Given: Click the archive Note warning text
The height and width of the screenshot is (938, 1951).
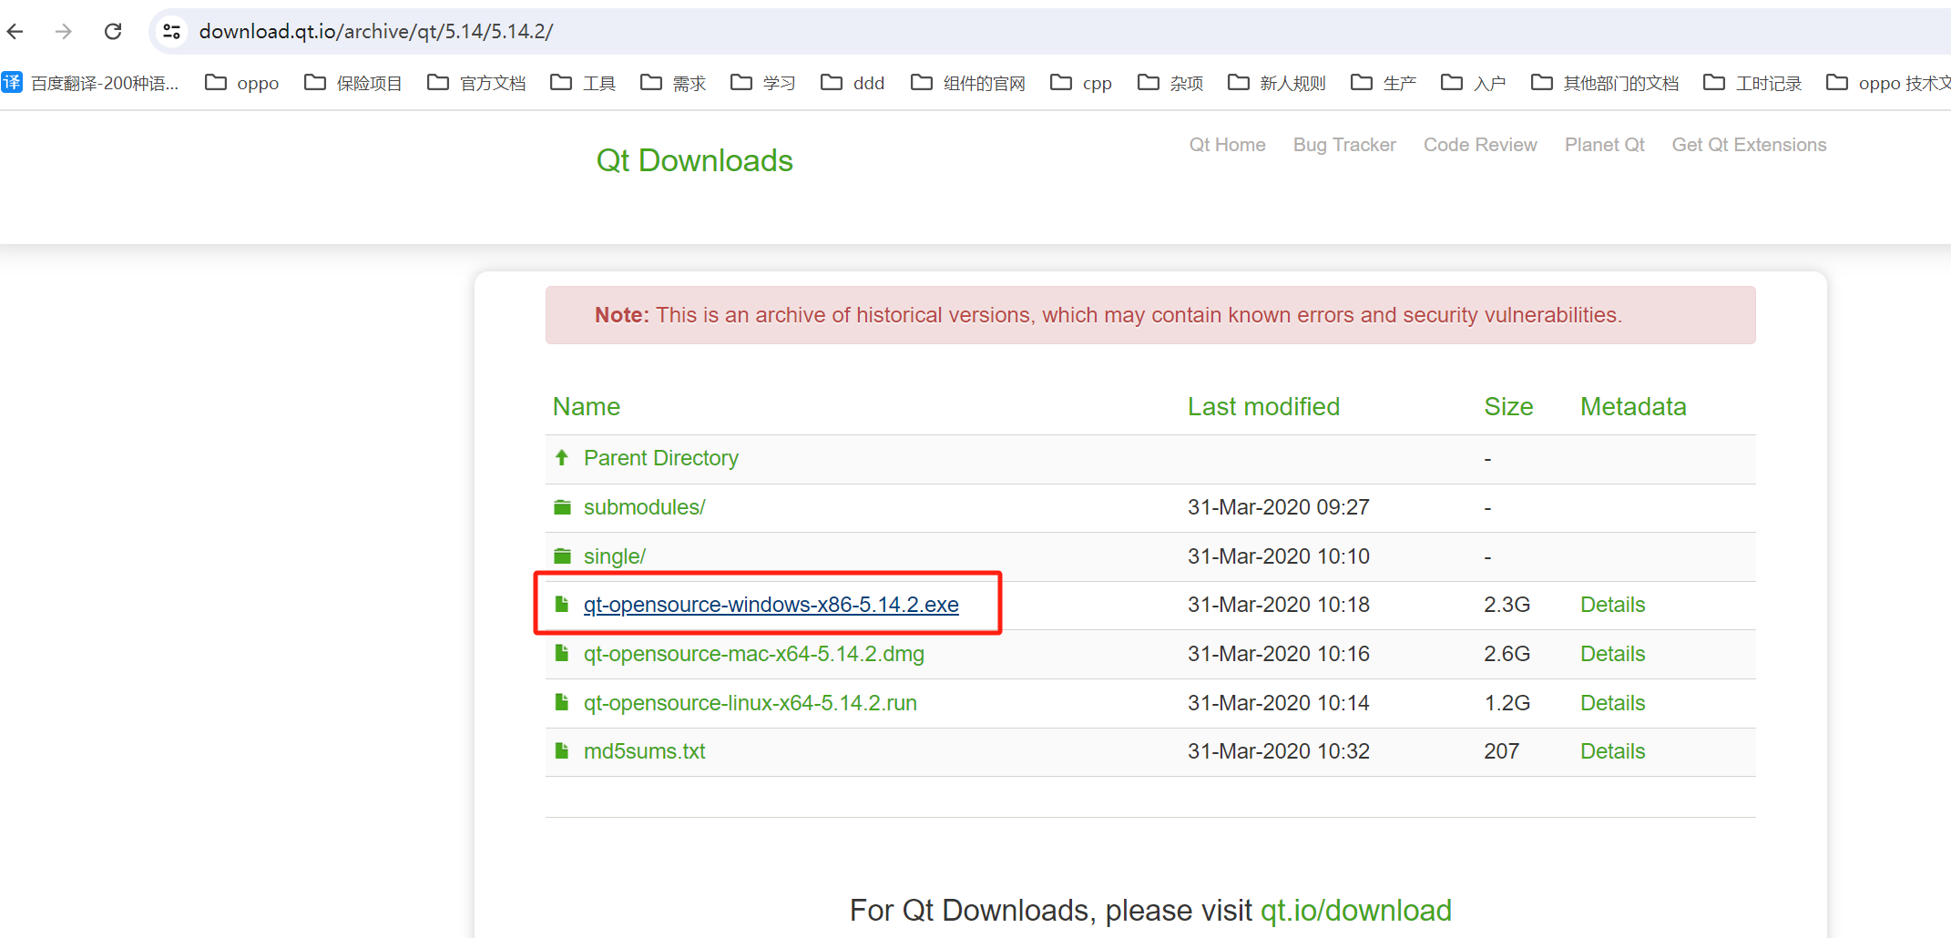Looking at the screenshot, I should [x=1108, y=315].
